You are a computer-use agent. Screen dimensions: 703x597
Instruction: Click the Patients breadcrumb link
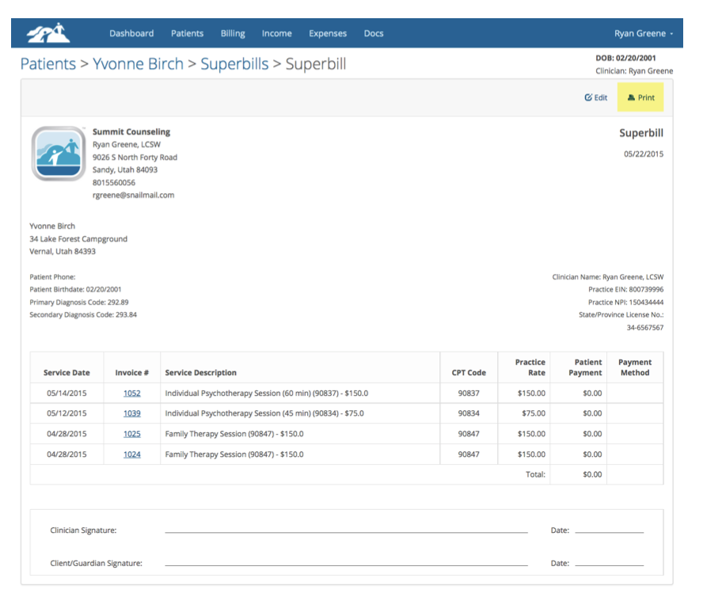pos(47,64)
